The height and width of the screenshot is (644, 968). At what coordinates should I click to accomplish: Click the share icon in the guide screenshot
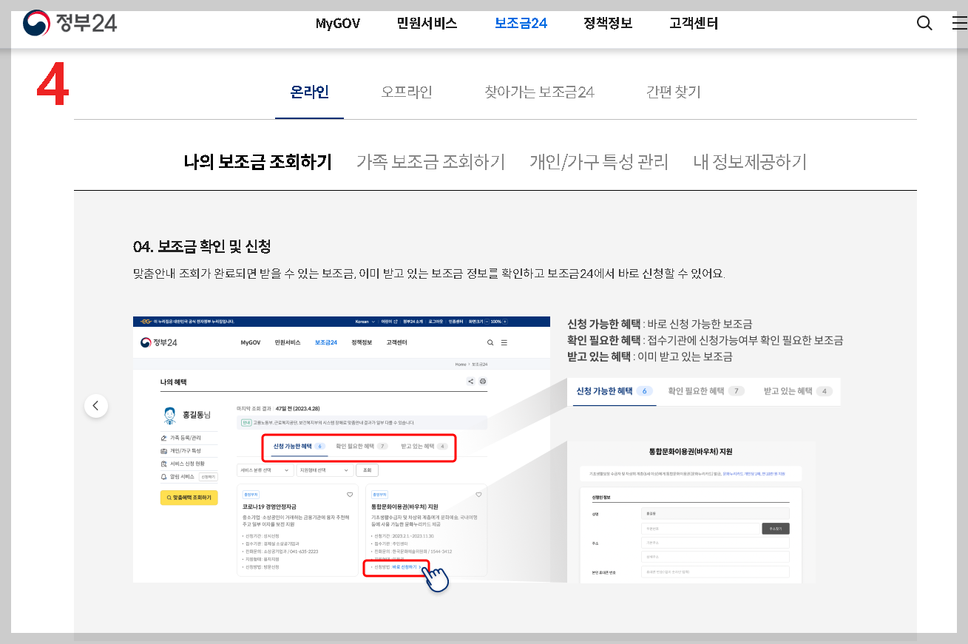470,382
